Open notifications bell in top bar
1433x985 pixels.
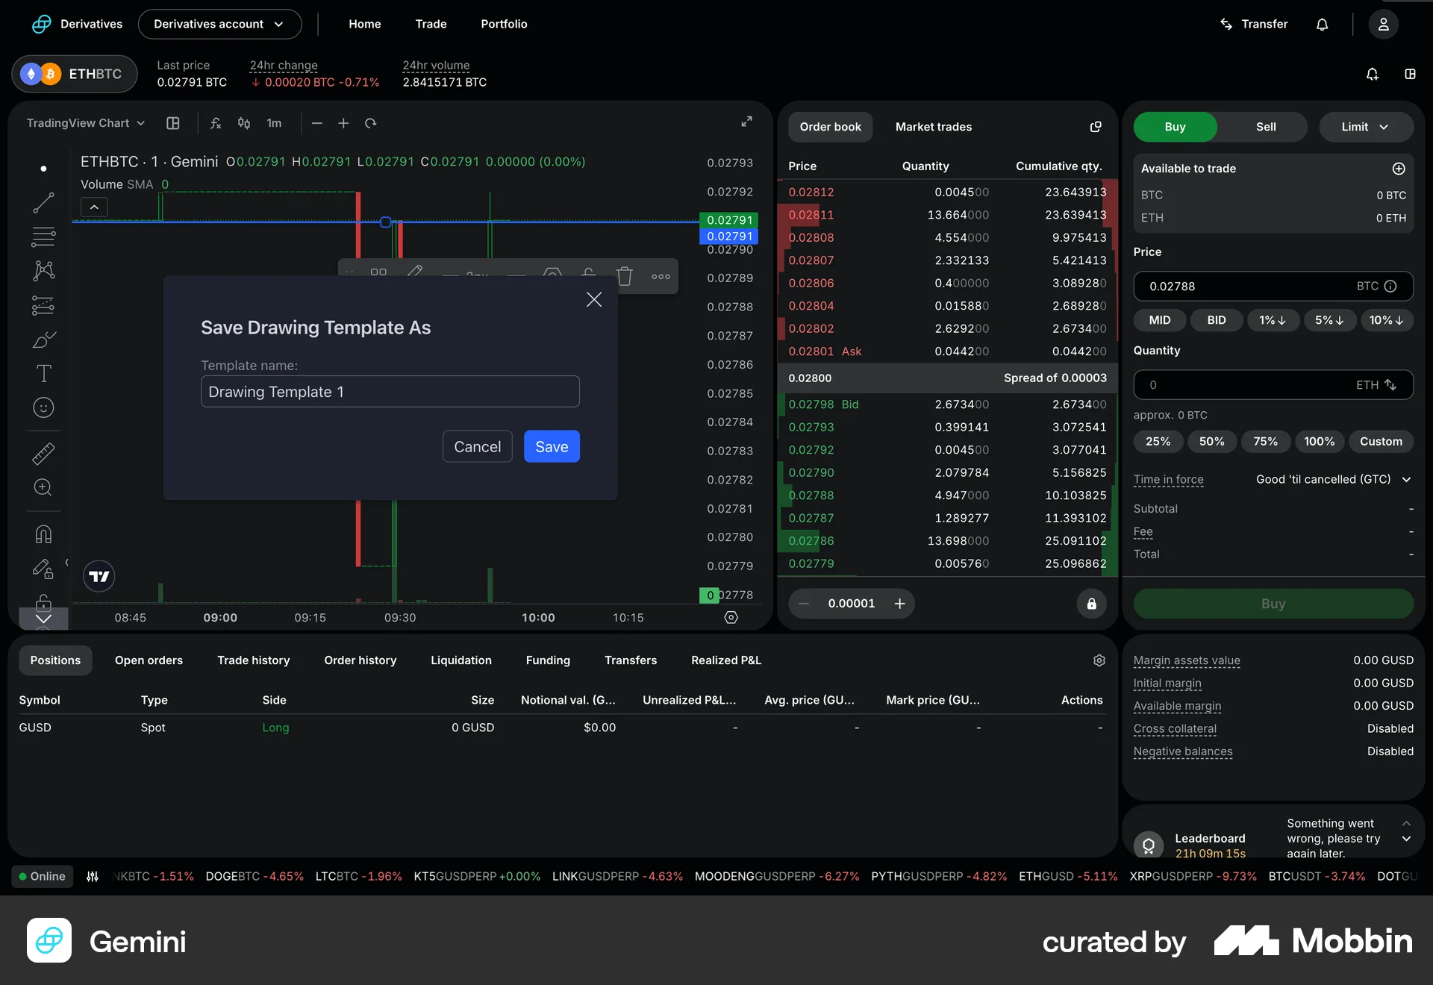pyautogui.click(x=1322, y=25)
